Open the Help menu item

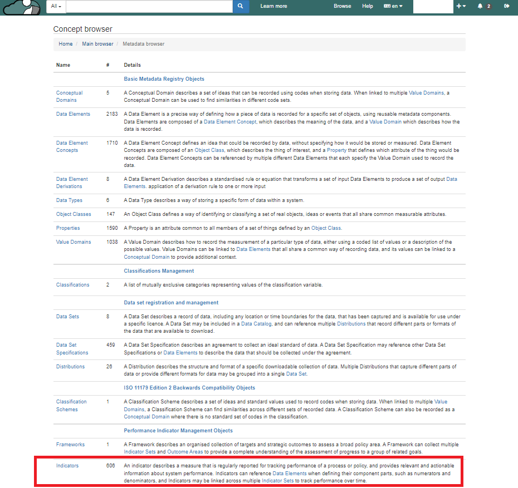[x=368, y=6]
